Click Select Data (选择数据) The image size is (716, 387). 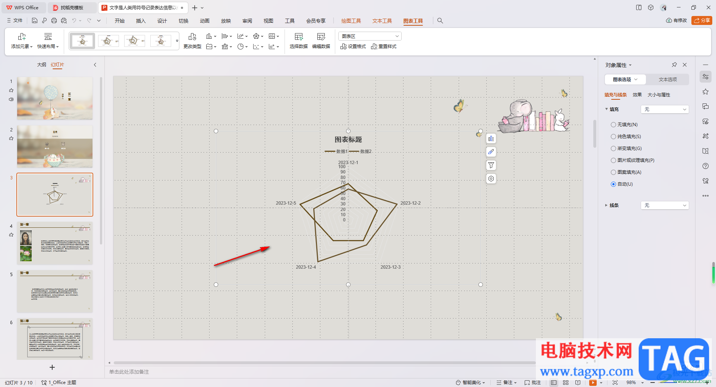(x=299, y=41)
